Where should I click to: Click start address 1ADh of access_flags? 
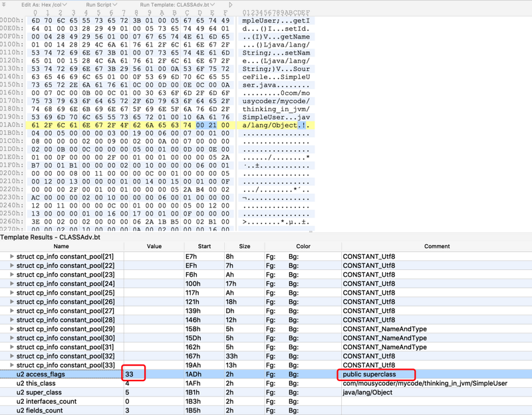coord(194,374)
